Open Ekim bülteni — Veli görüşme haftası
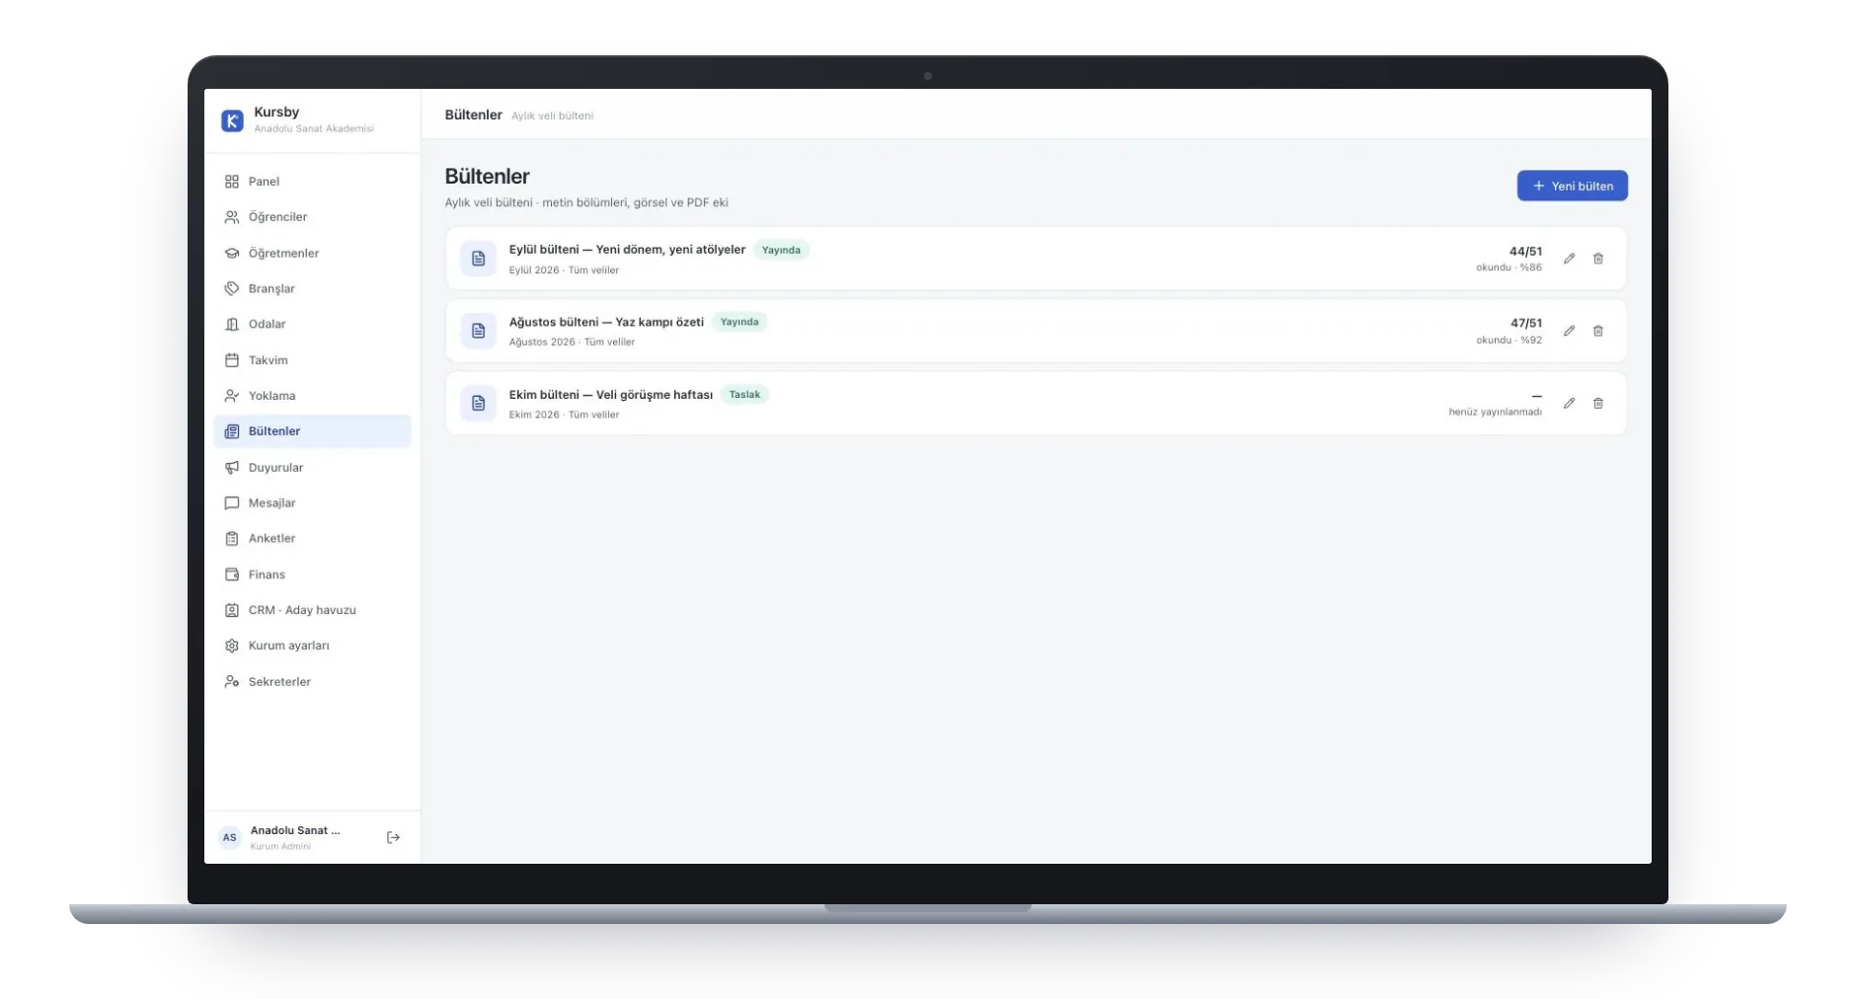 (x=610, y=395)
